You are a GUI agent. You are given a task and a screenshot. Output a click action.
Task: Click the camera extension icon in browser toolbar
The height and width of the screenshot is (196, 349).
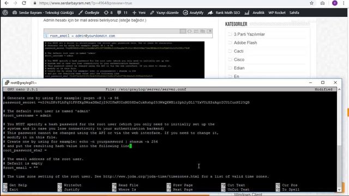pos(322,3)
